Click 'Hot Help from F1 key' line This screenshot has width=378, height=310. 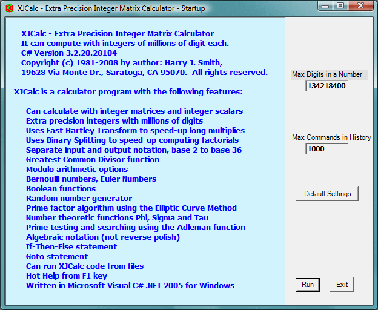tap(67, 276)
